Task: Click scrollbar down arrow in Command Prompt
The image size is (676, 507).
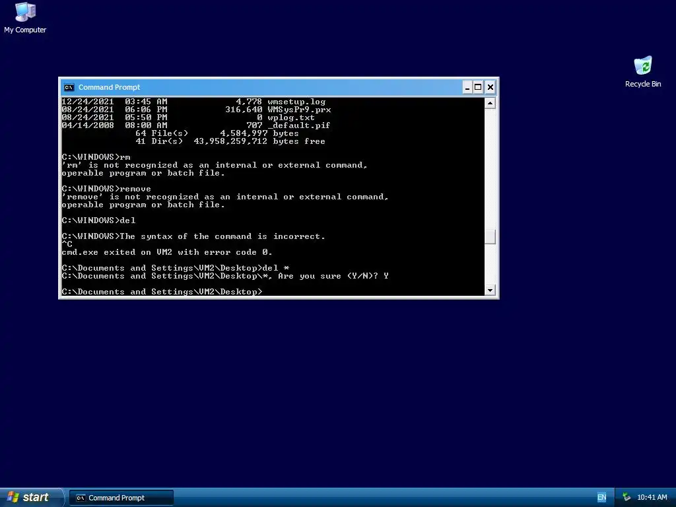Action: [490, 290]
